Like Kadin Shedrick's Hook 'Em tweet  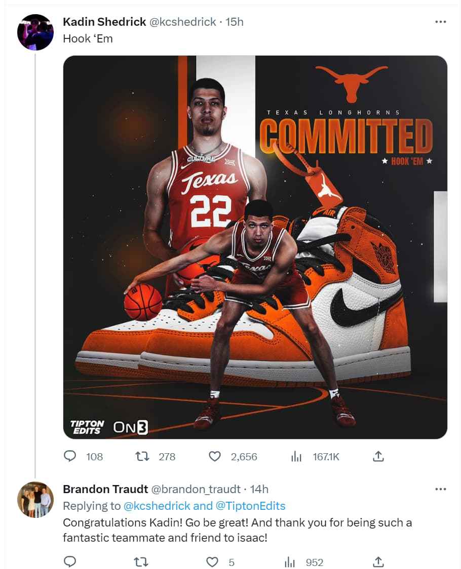(215, 456)
